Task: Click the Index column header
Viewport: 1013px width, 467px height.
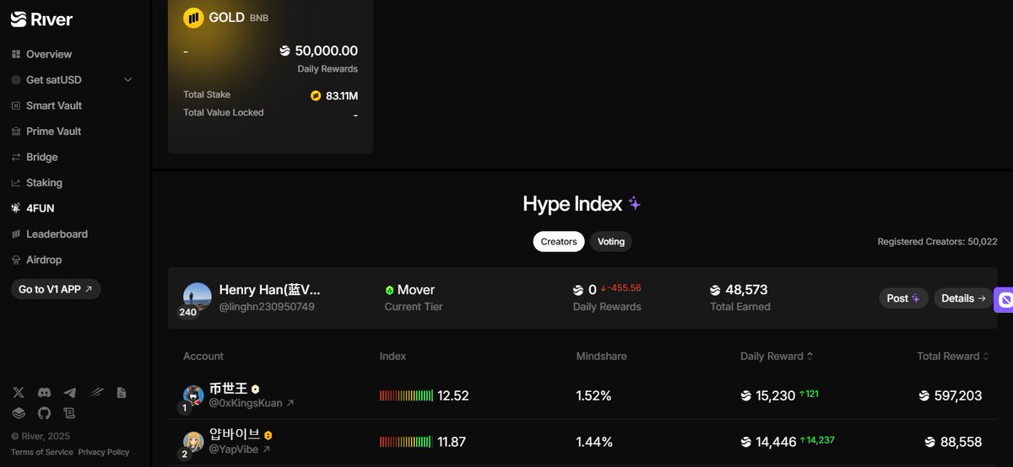Action: coord(393,357)
